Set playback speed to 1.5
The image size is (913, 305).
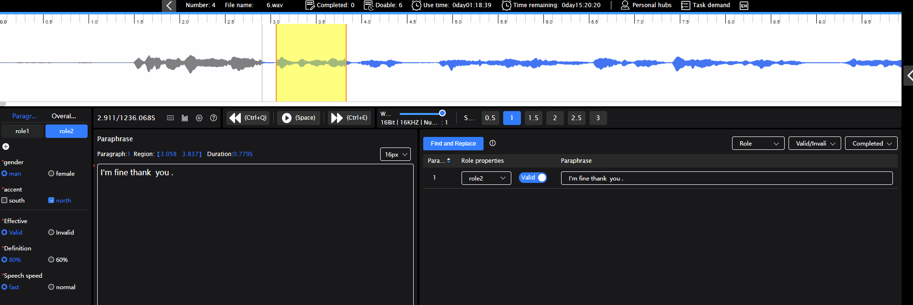[x=533, y=118]
